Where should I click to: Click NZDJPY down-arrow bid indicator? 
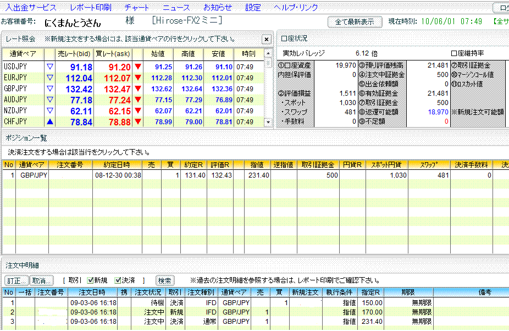[x=49, y=111]
